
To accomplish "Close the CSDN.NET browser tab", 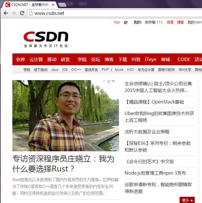I will coord(53,5).
